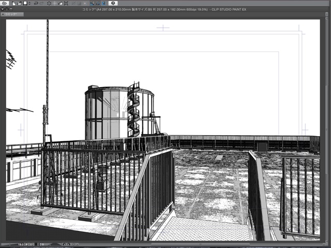Open the CLIP STUDIO launcher icon
The height and width of the screenshot is (248, 331).
[x=5, y=3]
